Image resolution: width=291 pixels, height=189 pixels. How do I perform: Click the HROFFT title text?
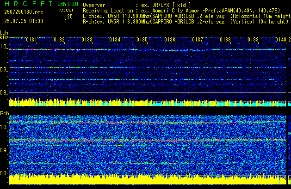click(x=29, y=4)
